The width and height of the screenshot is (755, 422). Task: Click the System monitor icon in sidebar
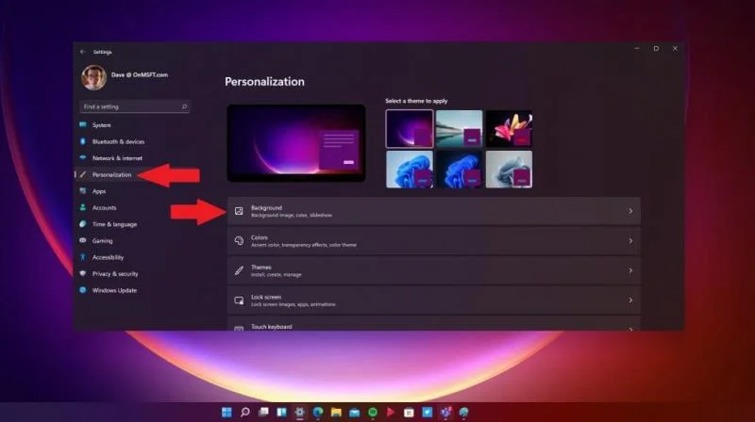[x=83, y=125]
